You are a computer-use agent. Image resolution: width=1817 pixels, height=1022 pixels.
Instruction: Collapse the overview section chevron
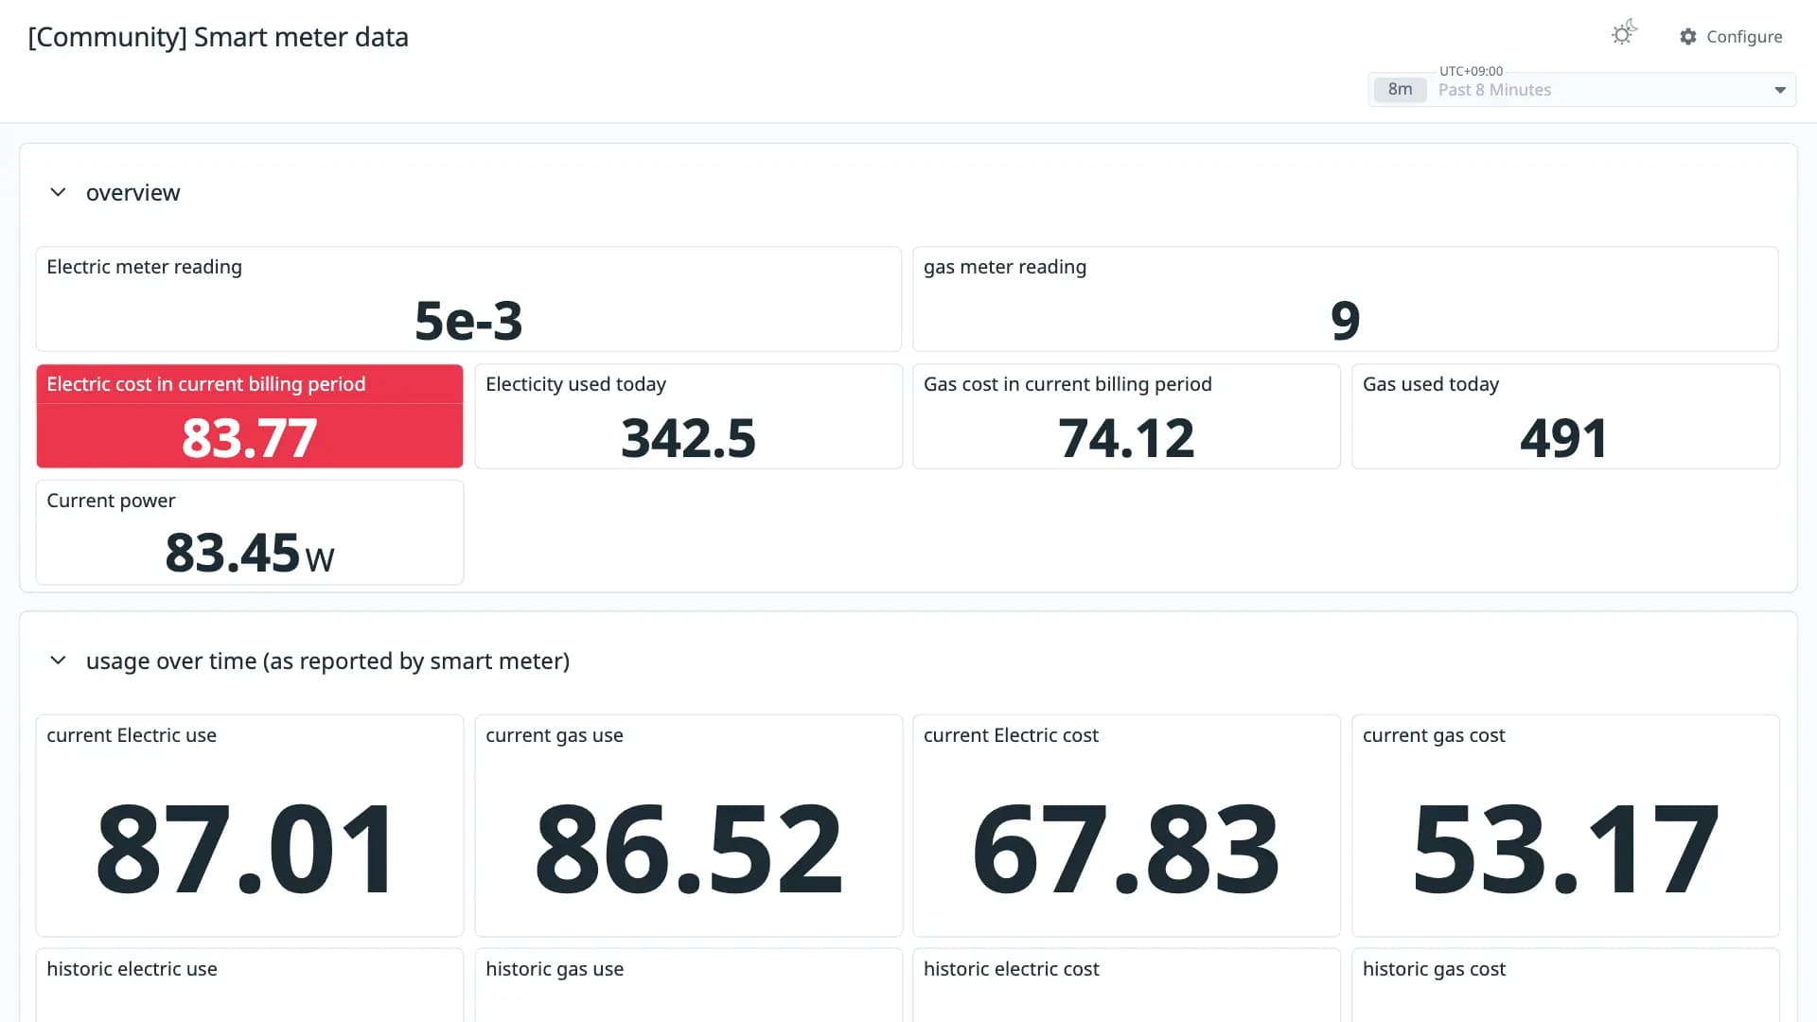(x=58, y=192)
